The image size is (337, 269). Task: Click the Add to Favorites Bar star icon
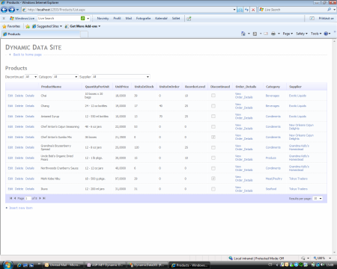pyautogui.click(x=28, y=26)
